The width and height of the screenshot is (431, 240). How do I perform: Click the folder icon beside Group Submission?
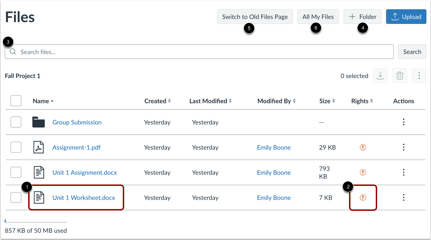(x=38, y=122)
